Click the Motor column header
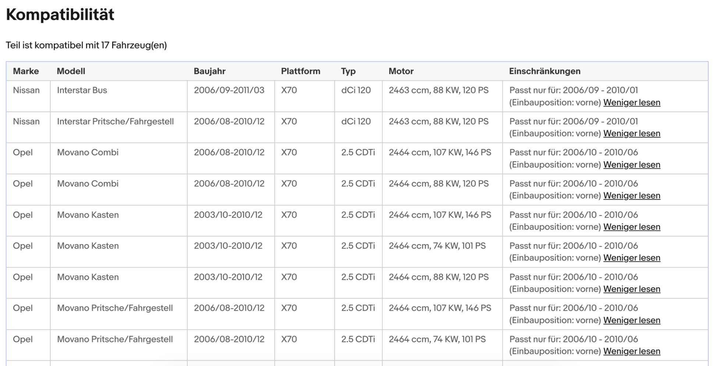 (401, 71)
